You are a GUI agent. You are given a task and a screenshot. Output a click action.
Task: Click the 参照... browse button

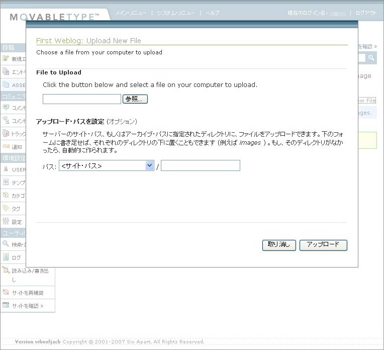[x=135, y=99]
